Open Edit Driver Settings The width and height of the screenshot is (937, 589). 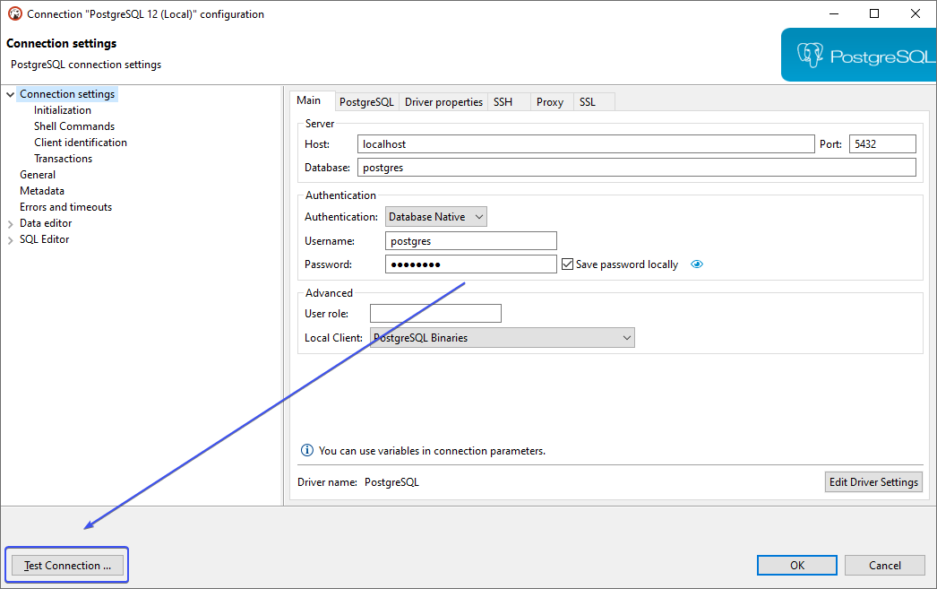[x=873, y=481]
